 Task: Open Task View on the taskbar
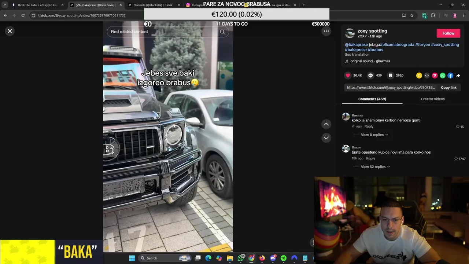point(198,258)
